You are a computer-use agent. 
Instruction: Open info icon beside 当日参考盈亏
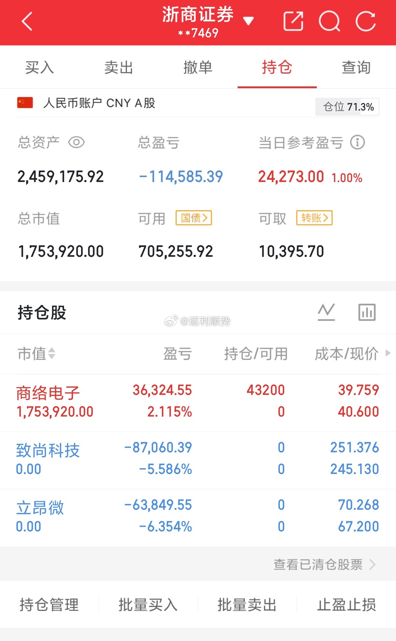click(358, 142)
